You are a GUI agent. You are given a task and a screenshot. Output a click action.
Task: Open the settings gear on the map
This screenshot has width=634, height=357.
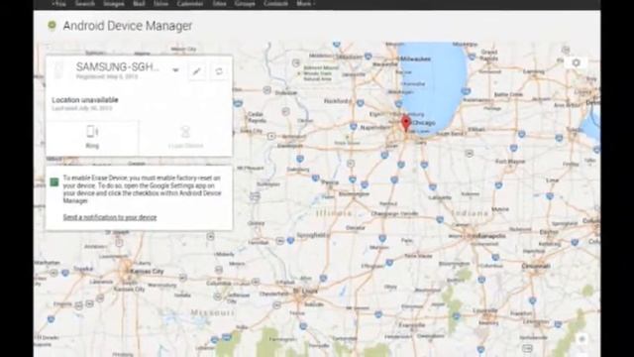coord(577,62)
